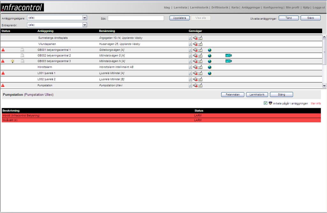Click the red warning icon for GB001 belysningscentral 1
This screenshot has width=327, height=213.
click(3, 50)
